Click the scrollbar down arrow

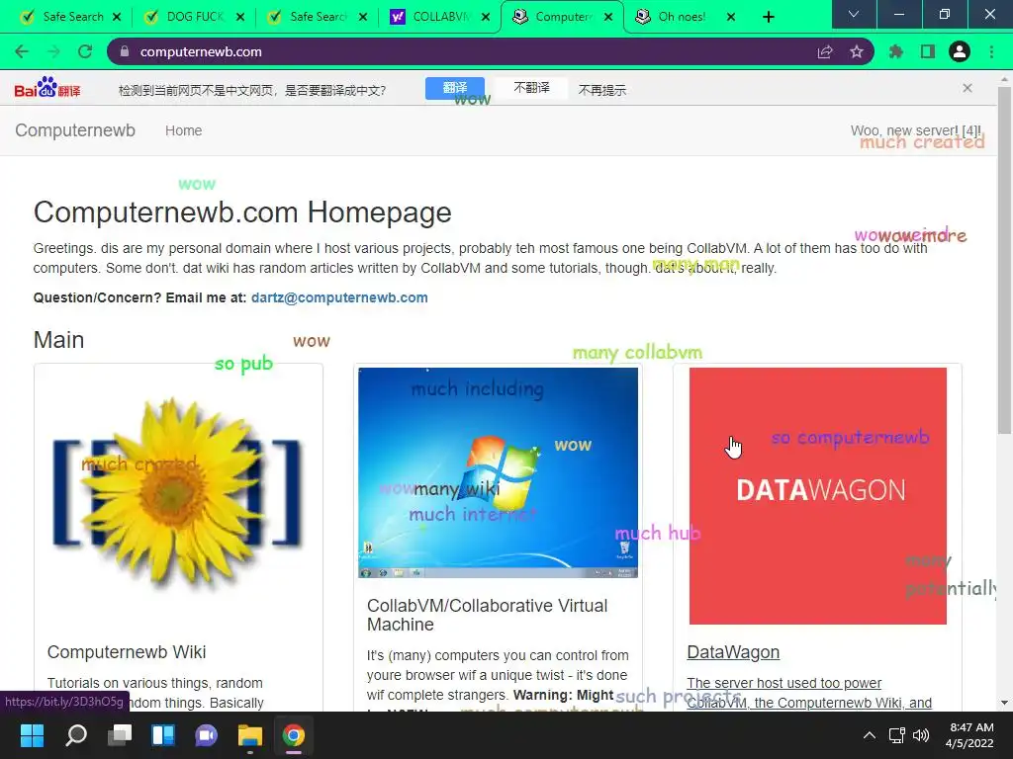tap(1005, 703)
